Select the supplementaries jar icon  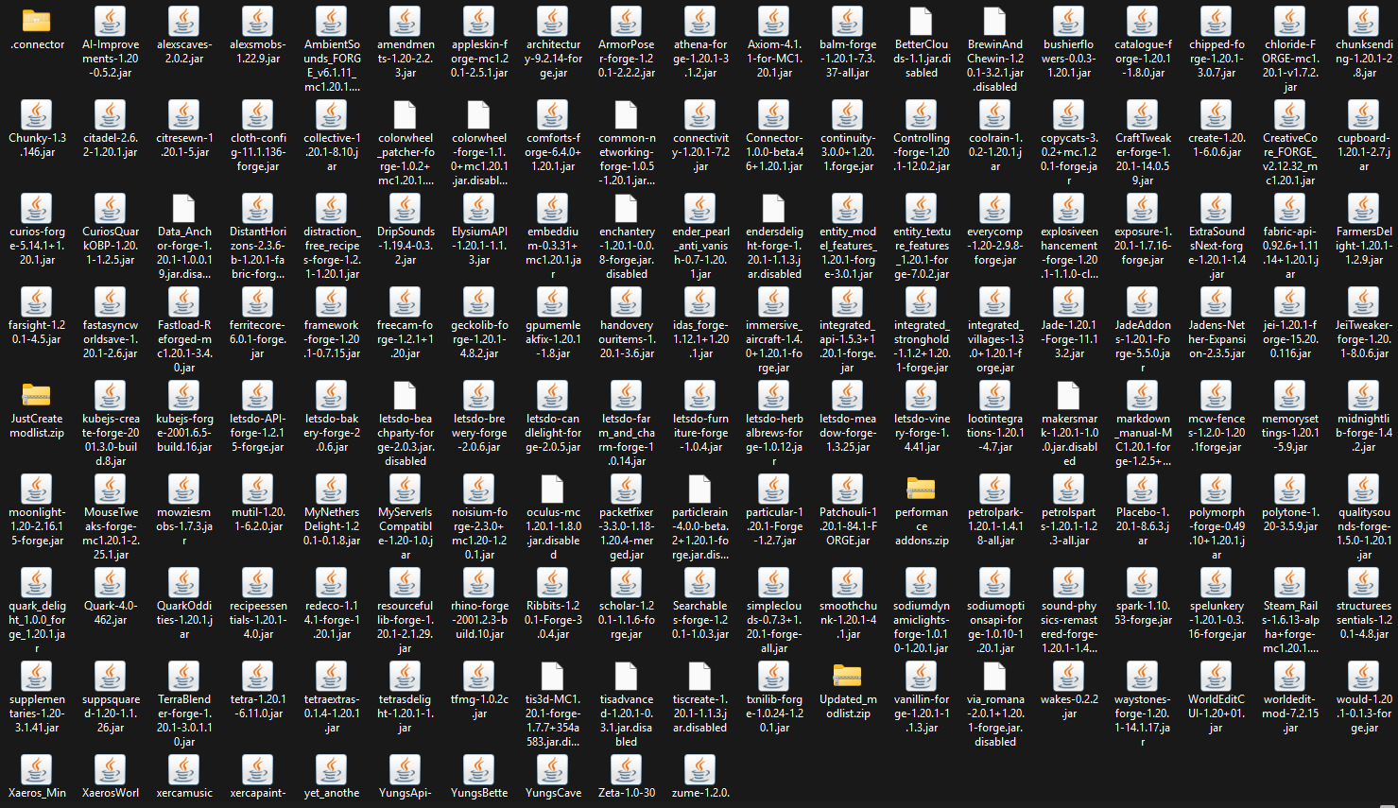pyautogui.click(x=36, y=676)
